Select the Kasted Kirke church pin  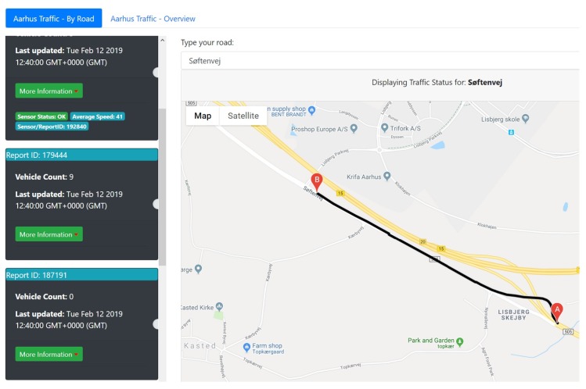pyautogui.click(x=221, y=308)
